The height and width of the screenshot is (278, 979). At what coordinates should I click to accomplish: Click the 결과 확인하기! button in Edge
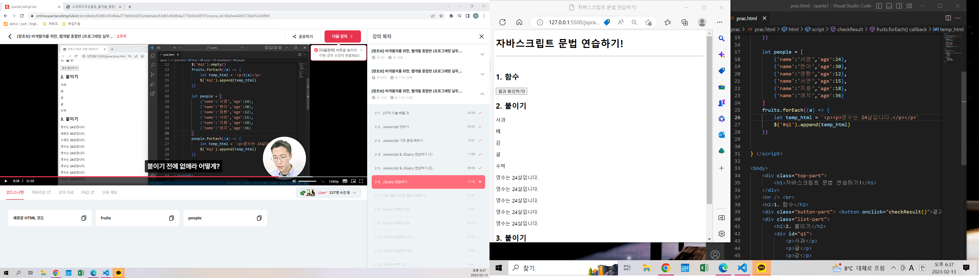pyautogui.click(x=511, y=91)
